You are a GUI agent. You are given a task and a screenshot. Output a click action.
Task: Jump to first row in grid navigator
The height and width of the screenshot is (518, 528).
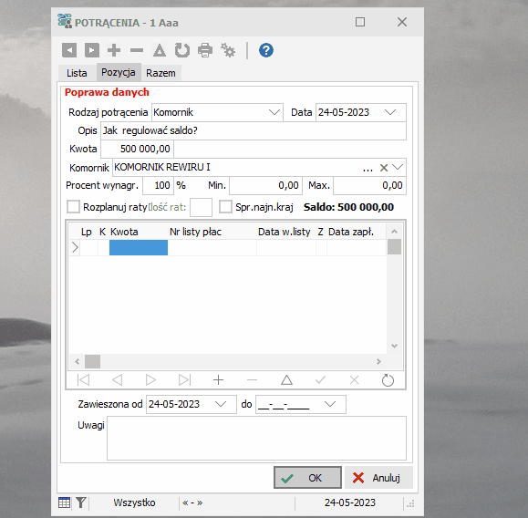tap(83, 380)
